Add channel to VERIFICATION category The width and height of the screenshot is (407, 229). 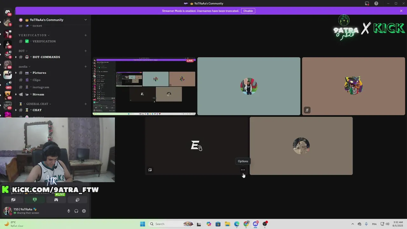[86, 35]
